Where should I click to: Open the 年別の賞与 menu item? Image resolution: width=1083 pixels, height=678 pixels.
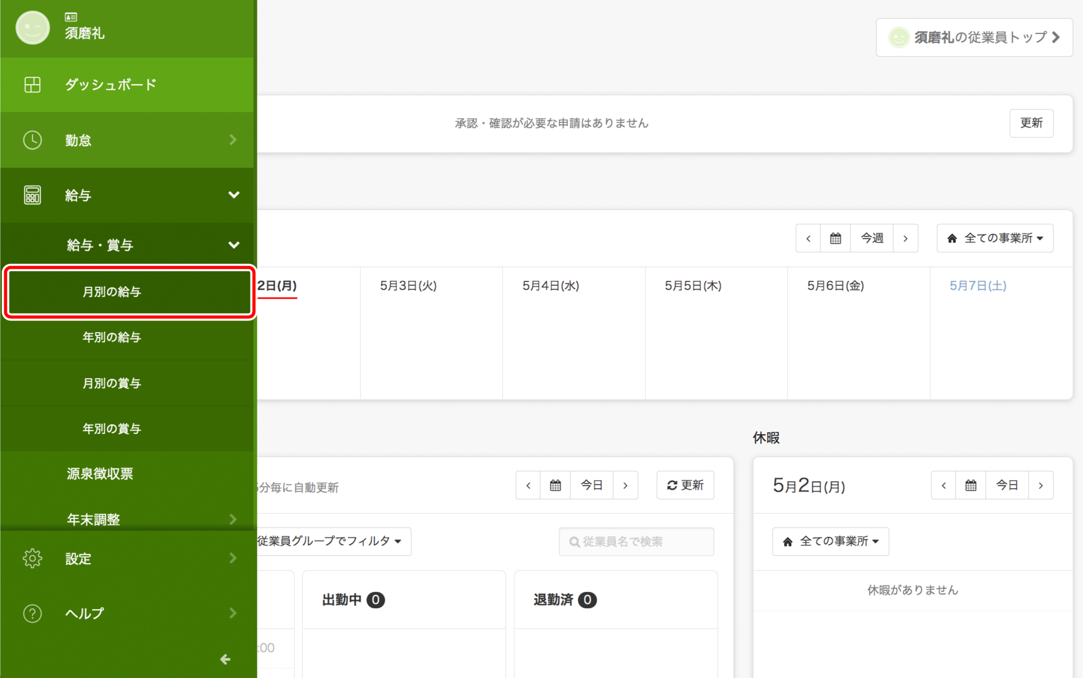[112, 428]
